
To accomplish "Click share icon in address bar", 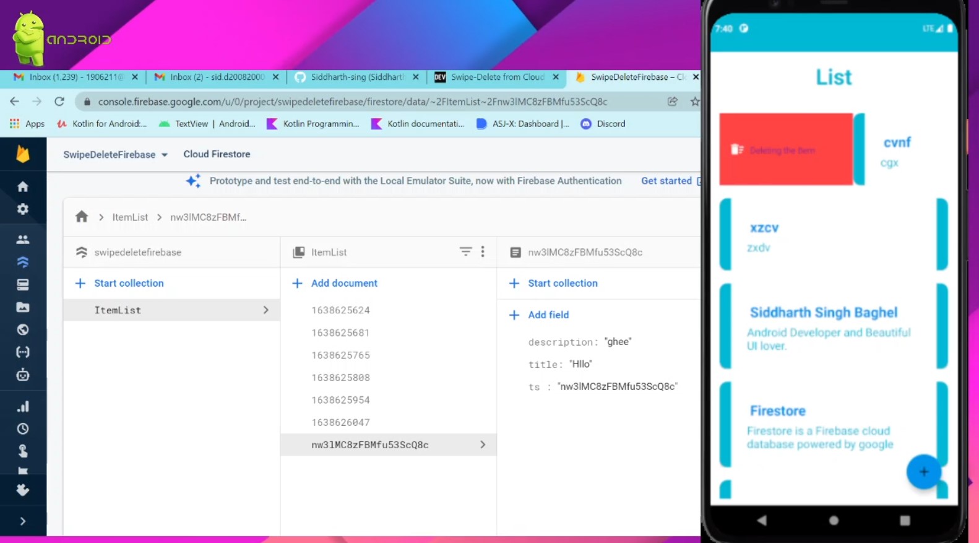I will (673, 102).
